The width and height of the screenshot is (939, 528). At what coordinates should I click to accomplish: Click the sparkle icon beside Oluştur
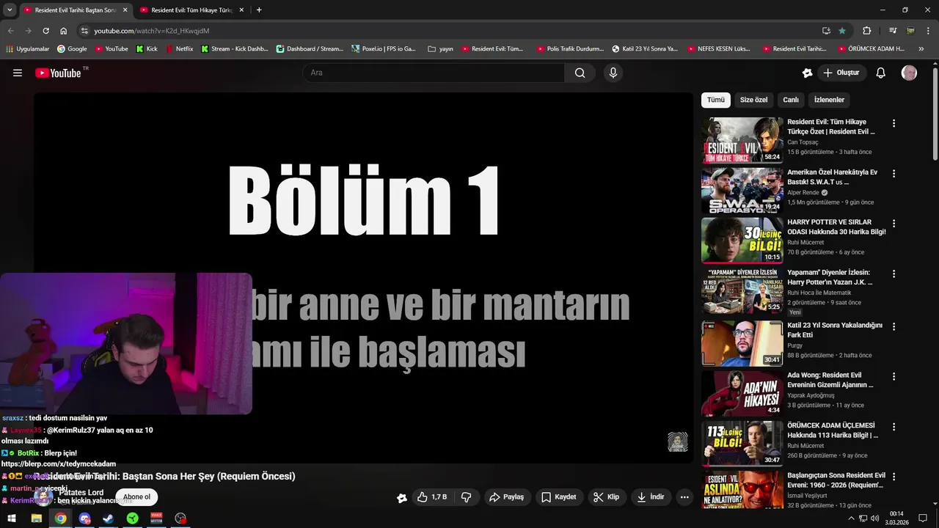coord(807,73)
